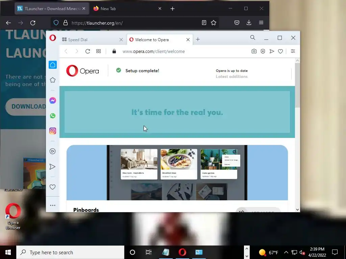Image resolution: width=346 pixels, height=259 pixels.
Task: Open Firefox tracking protection shield
Action: (x=56, y=23)
